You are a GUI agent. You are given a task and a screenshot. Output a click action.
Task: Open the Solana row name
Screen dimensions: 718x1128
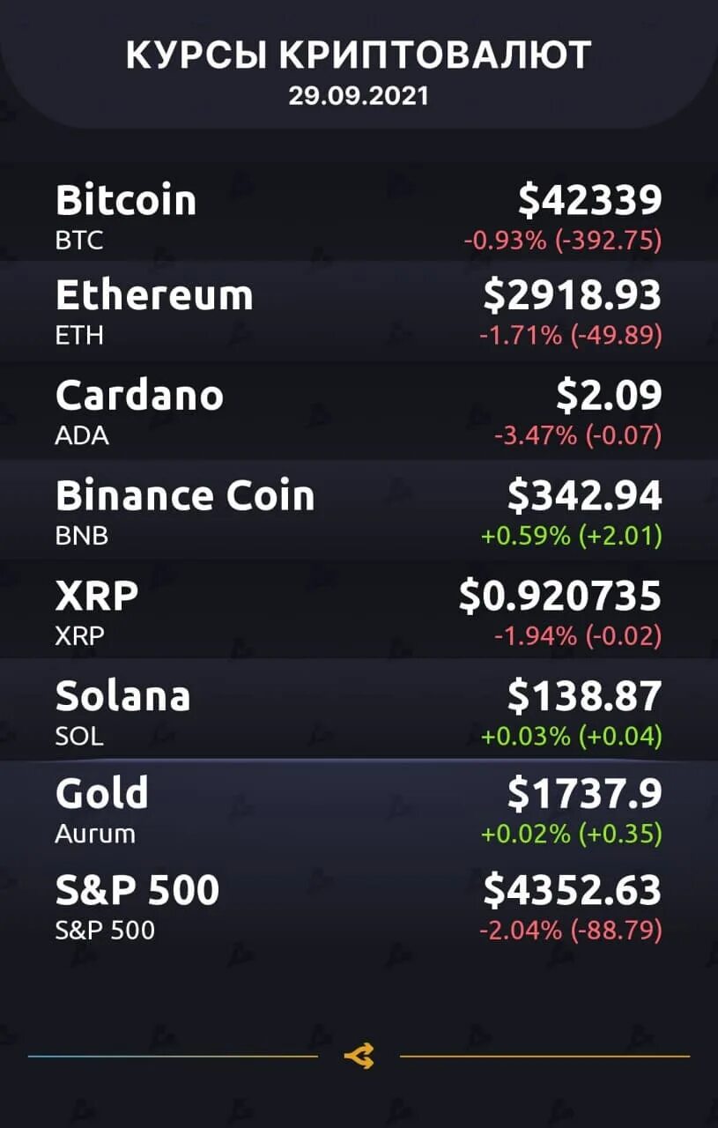coord(123,696)
